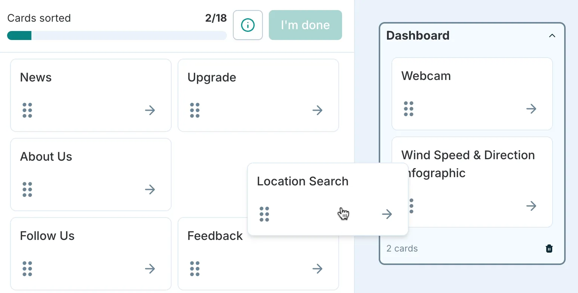Delete the Dashboard group with the trash icon
578x293 pixels.
pos(549,248)
